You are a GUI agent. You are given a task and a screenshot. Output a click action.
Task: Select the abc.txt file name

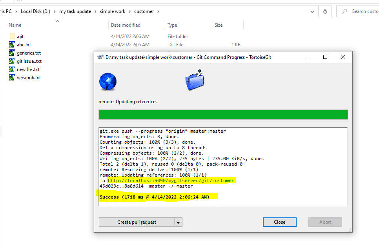pos(24,45)
